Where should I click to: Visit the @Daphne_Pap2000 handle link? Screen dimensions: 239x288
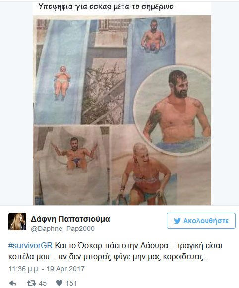(62, 229)
